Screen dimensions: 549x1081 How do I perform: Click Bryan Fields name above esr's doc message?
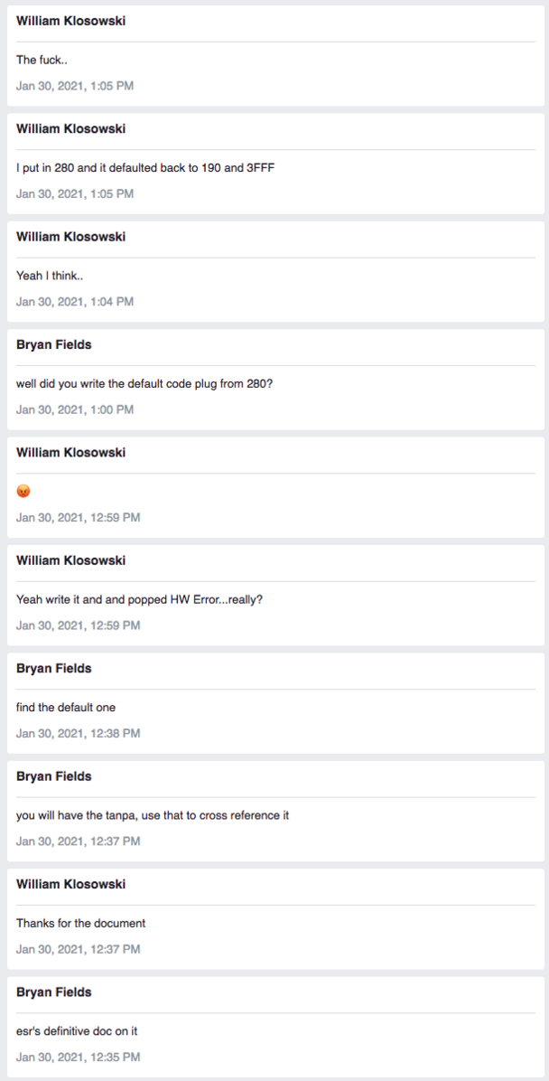[x=54, y=992]
